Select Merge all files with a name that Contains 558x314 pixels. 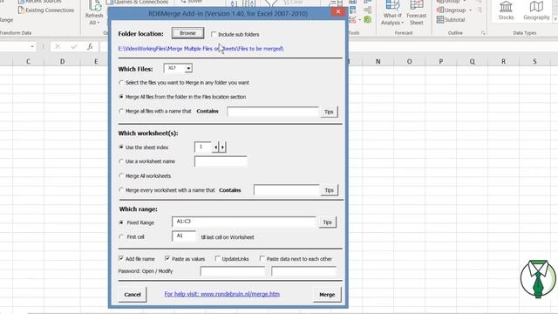[x=121, y=111]
